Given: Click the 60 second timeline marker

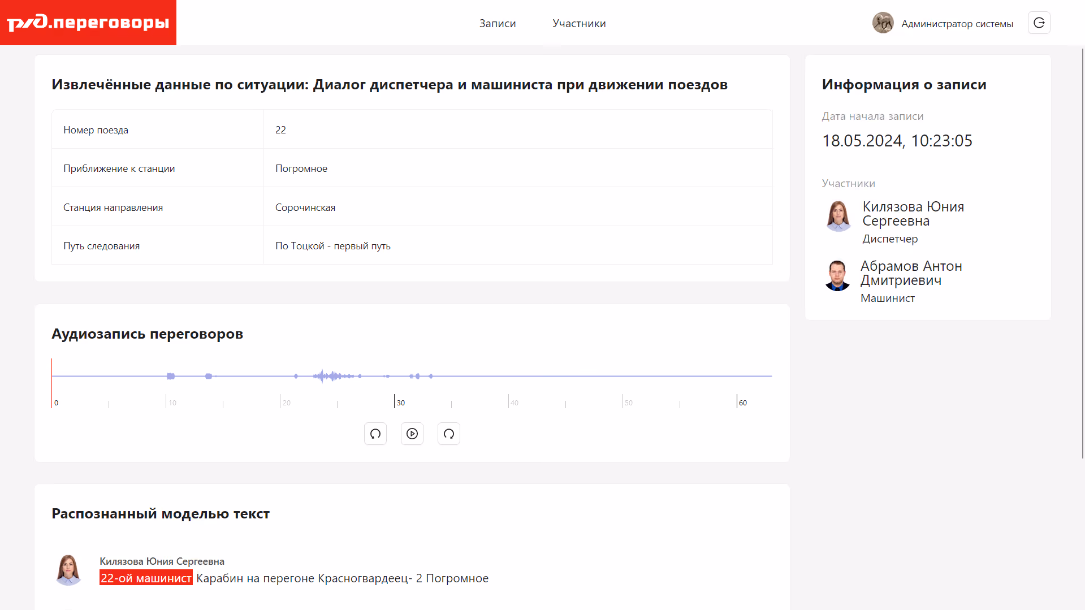Looking at the screenshot, I should pyautogui.click(x=742, y=403).
